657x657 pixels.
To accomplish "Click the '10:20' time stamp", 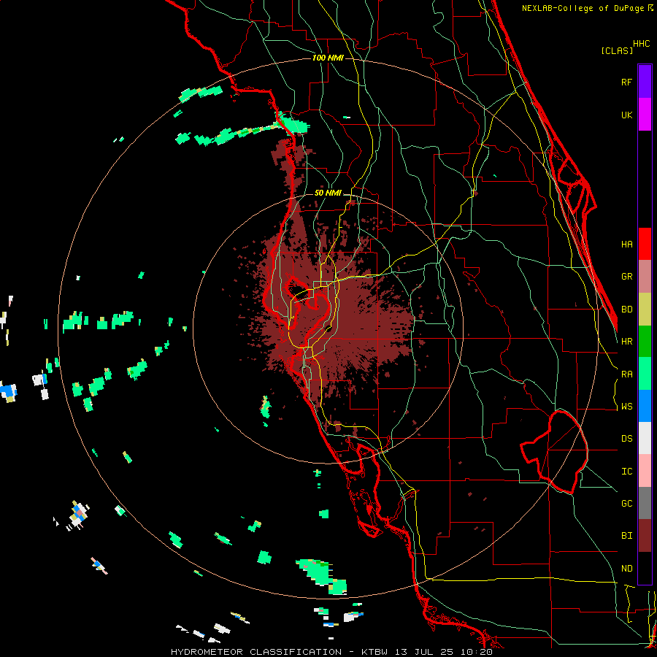I will point(477,652).
